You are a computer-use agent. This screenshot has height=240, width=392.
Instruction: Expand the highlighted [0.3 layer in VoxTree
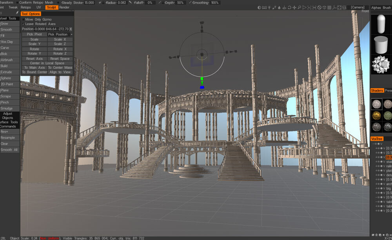[x=376, y=157]
